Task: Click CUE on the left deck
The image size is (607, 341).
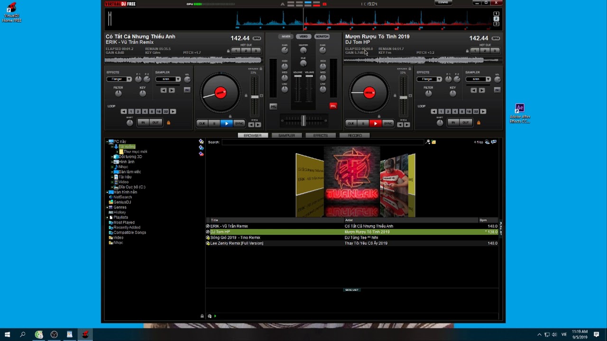Action: (x=202, y=123)
